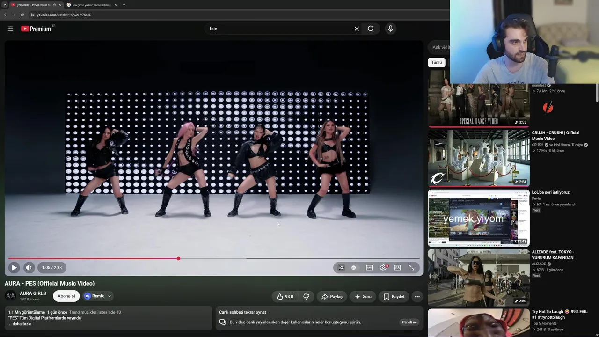The width and height of the screenshot is (599, 337).
Task: Go forward in browser history
Action: click(x=14, y=15)
